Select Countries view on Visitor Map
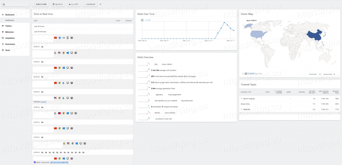This screenshot has height=165, width=342. [250, 73]
